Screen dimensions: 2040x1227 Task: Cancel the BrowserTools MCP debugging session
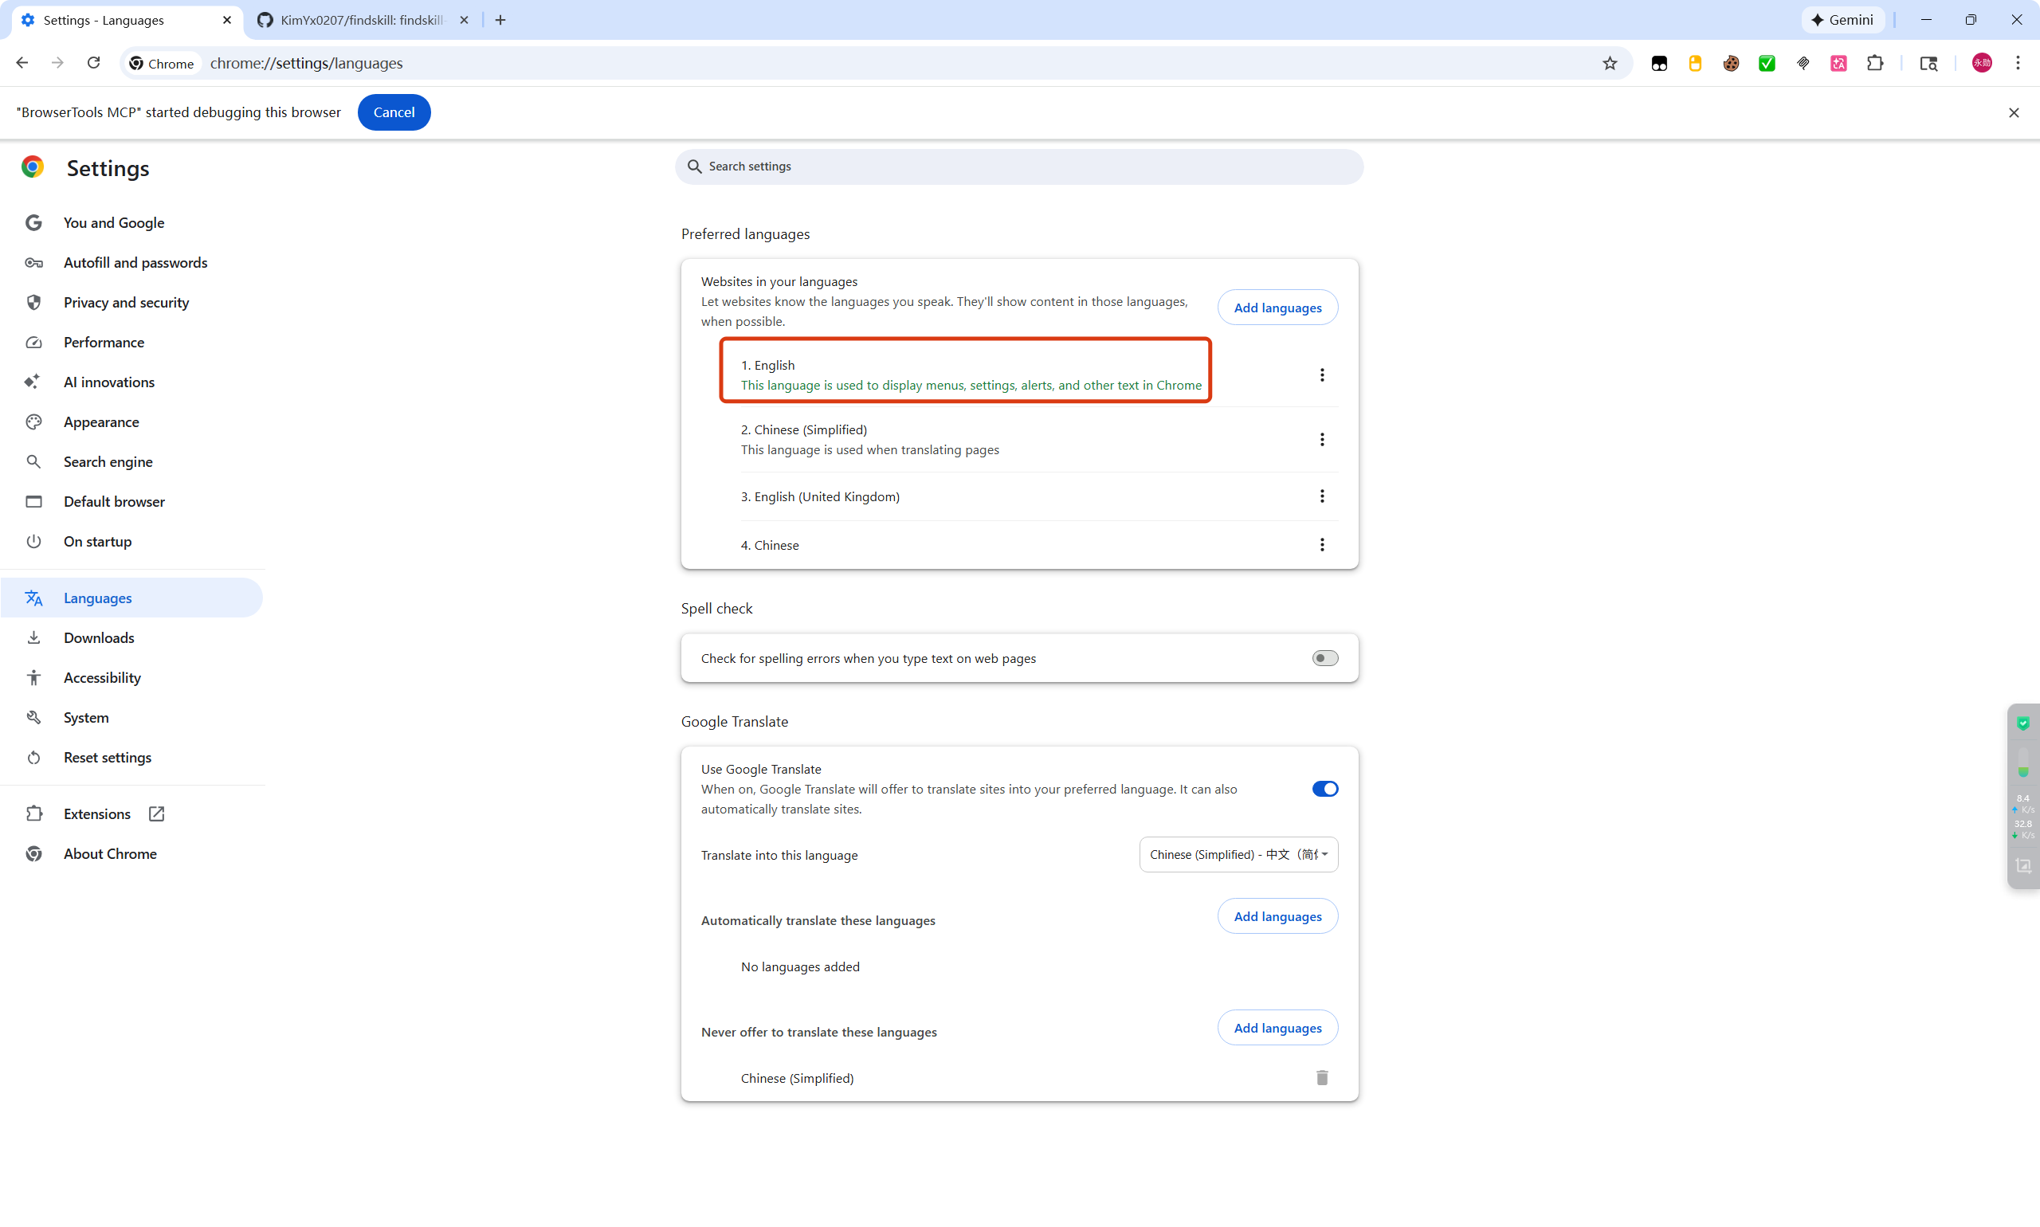coord(394,112)
